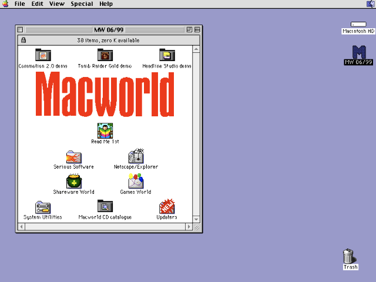The image size is (376, 282).
Task: Click the "38 items, zero K available" text
Action: (108, 41)
